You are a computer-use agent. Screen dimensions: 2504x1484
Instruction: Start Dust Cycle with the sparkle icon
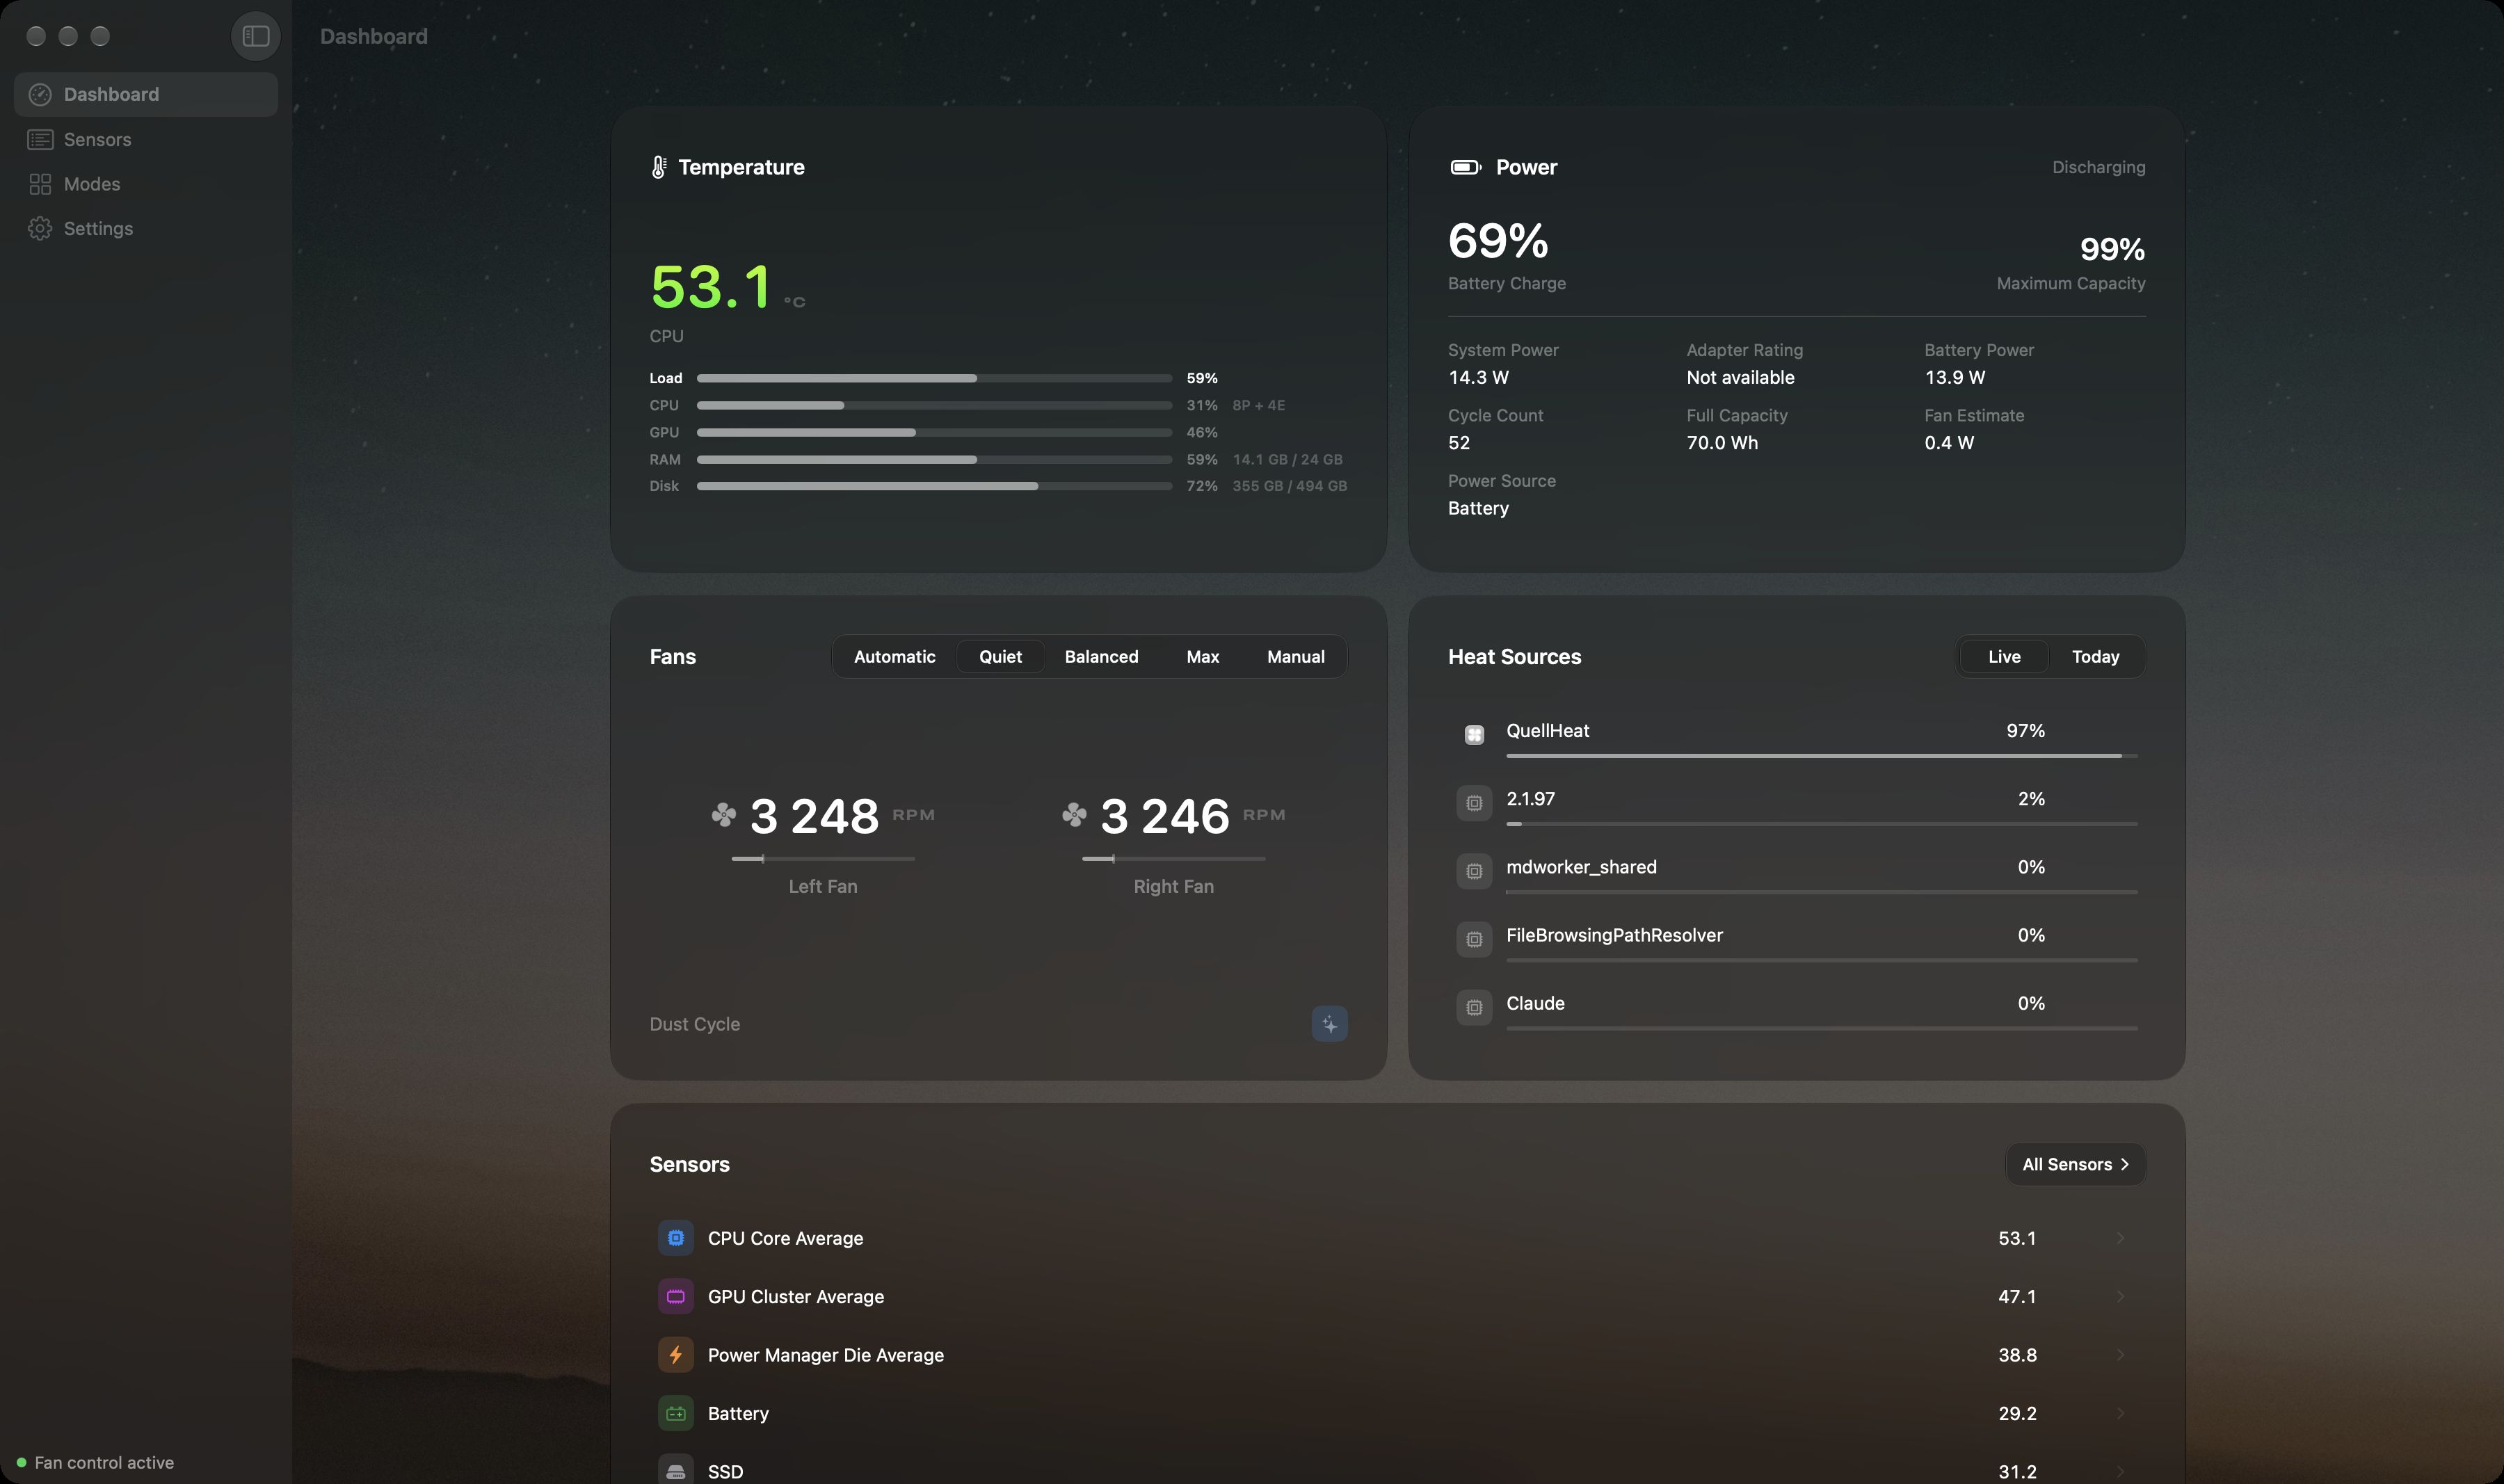pos(1329,1024)
